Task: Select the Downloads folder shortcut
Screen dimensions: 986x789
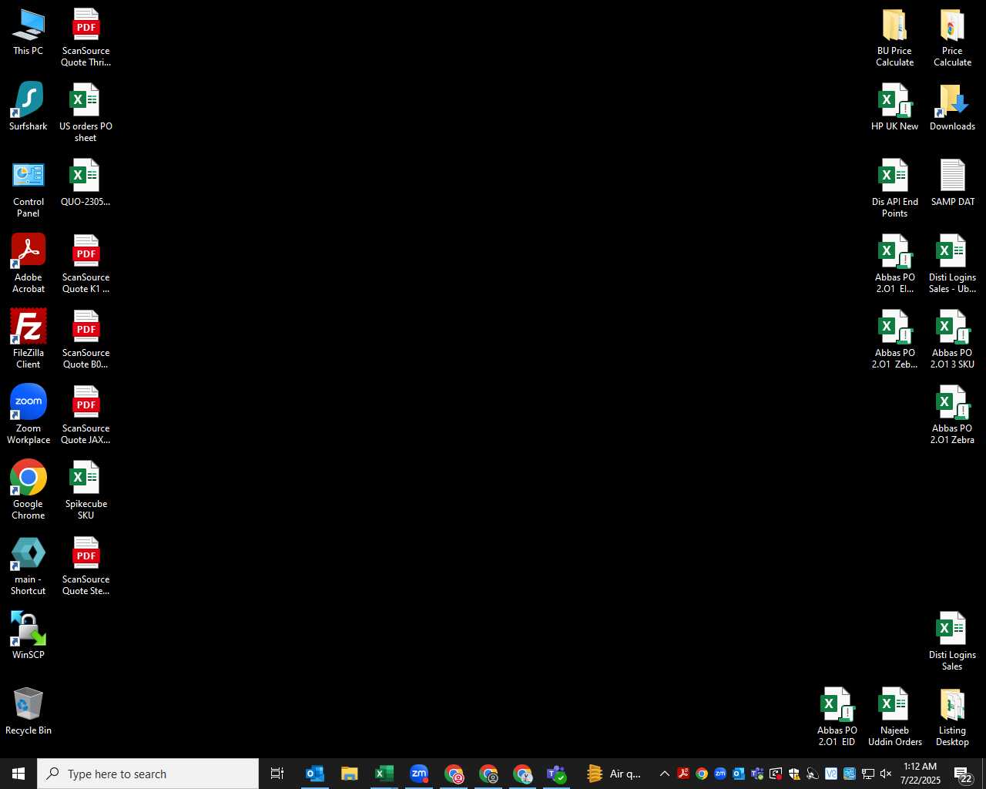Action: [952, 107]
